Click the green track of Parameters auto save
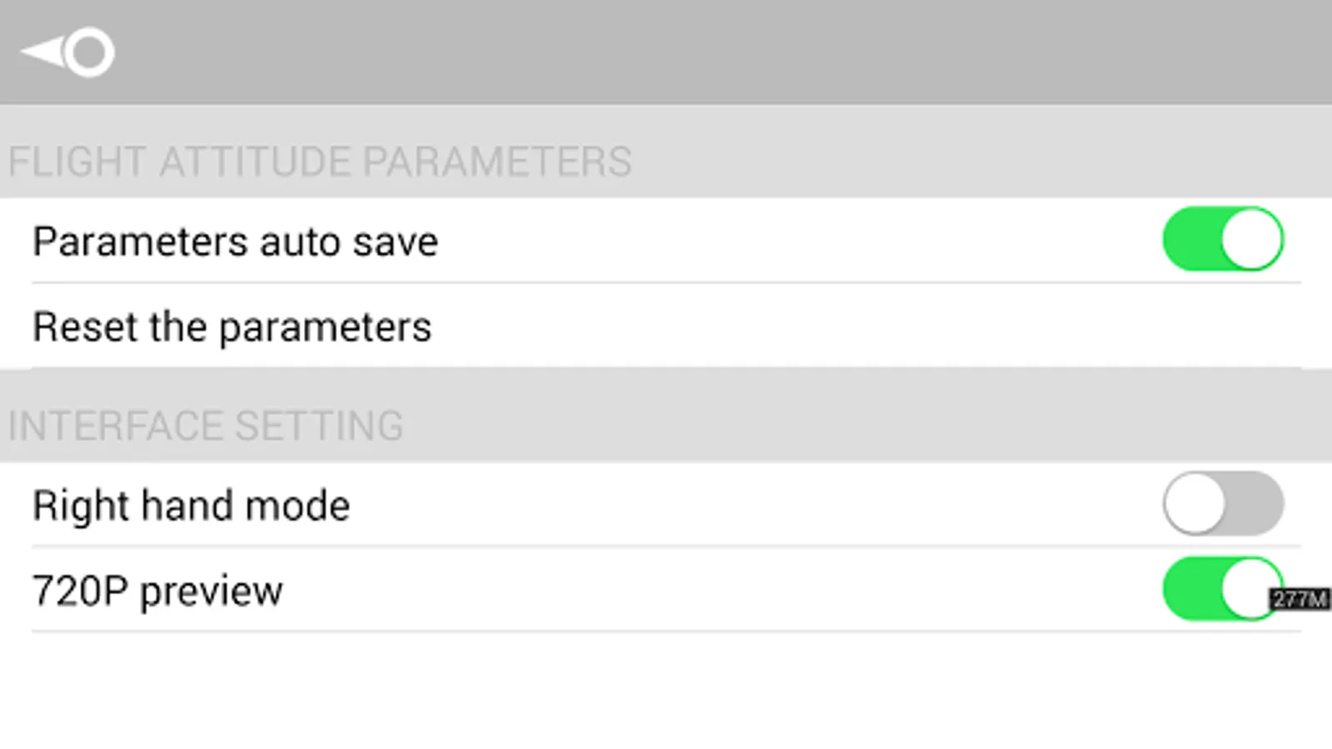The width and height of the screenshot is (1332, 749). 1189,240
